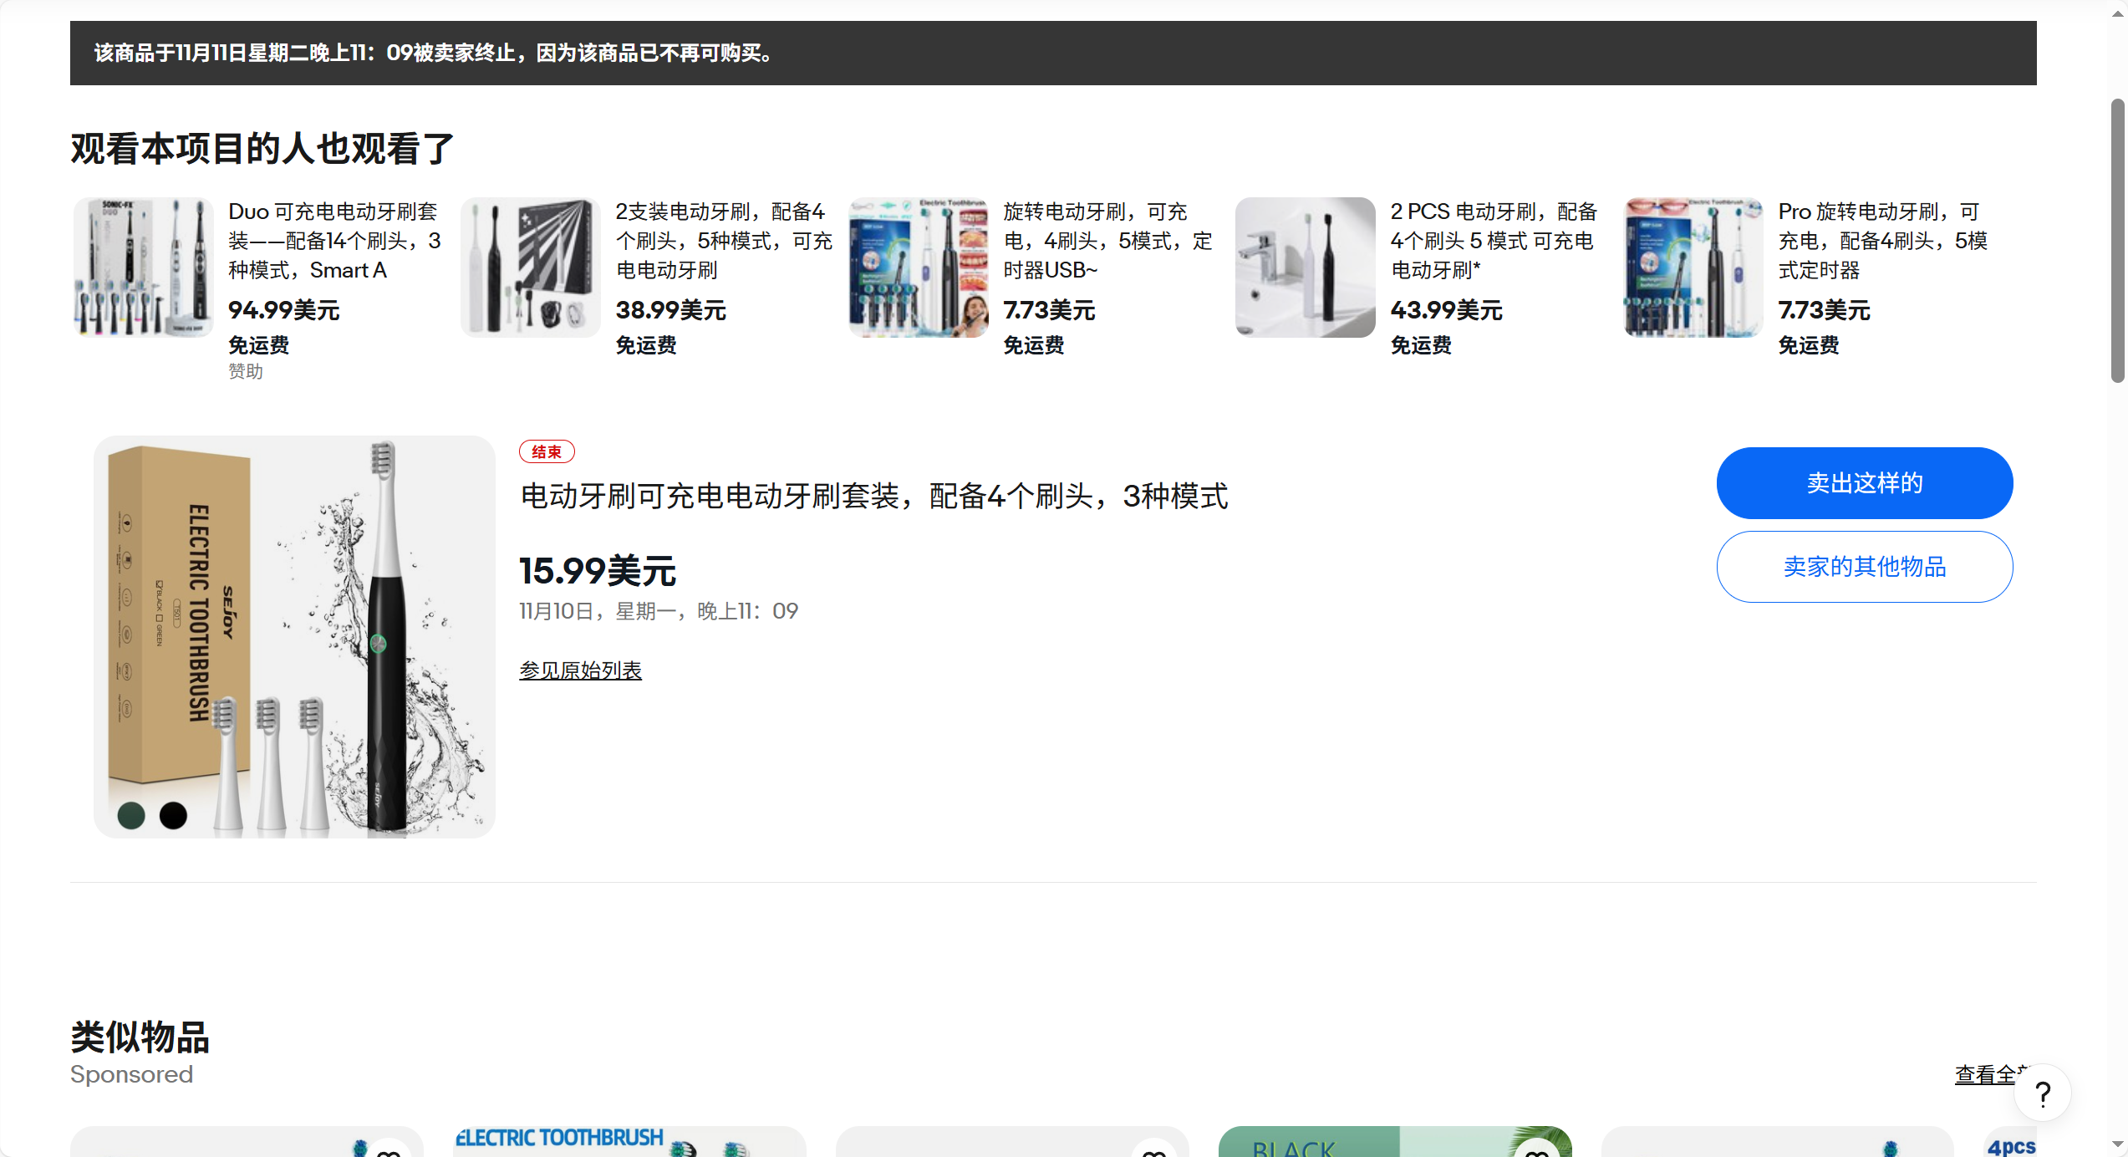Open the Duo rechargeable toothbrush set thumbnail
Image resolution: width=2128 pixels, height=1157 pixels.
click(143, 268)
